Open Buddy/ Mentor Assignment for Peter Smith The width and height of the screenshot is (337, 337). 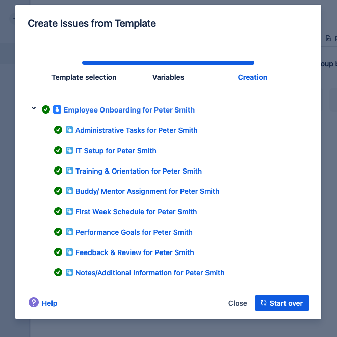coord(147,191)
